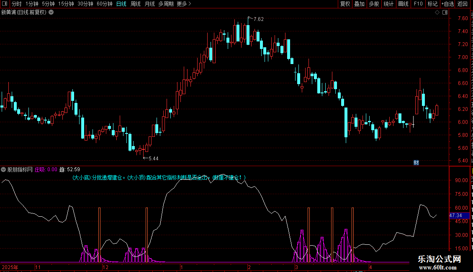Click the 7.60 price axis label
This screenshot has height=272, width=473.
click(463, 18)
